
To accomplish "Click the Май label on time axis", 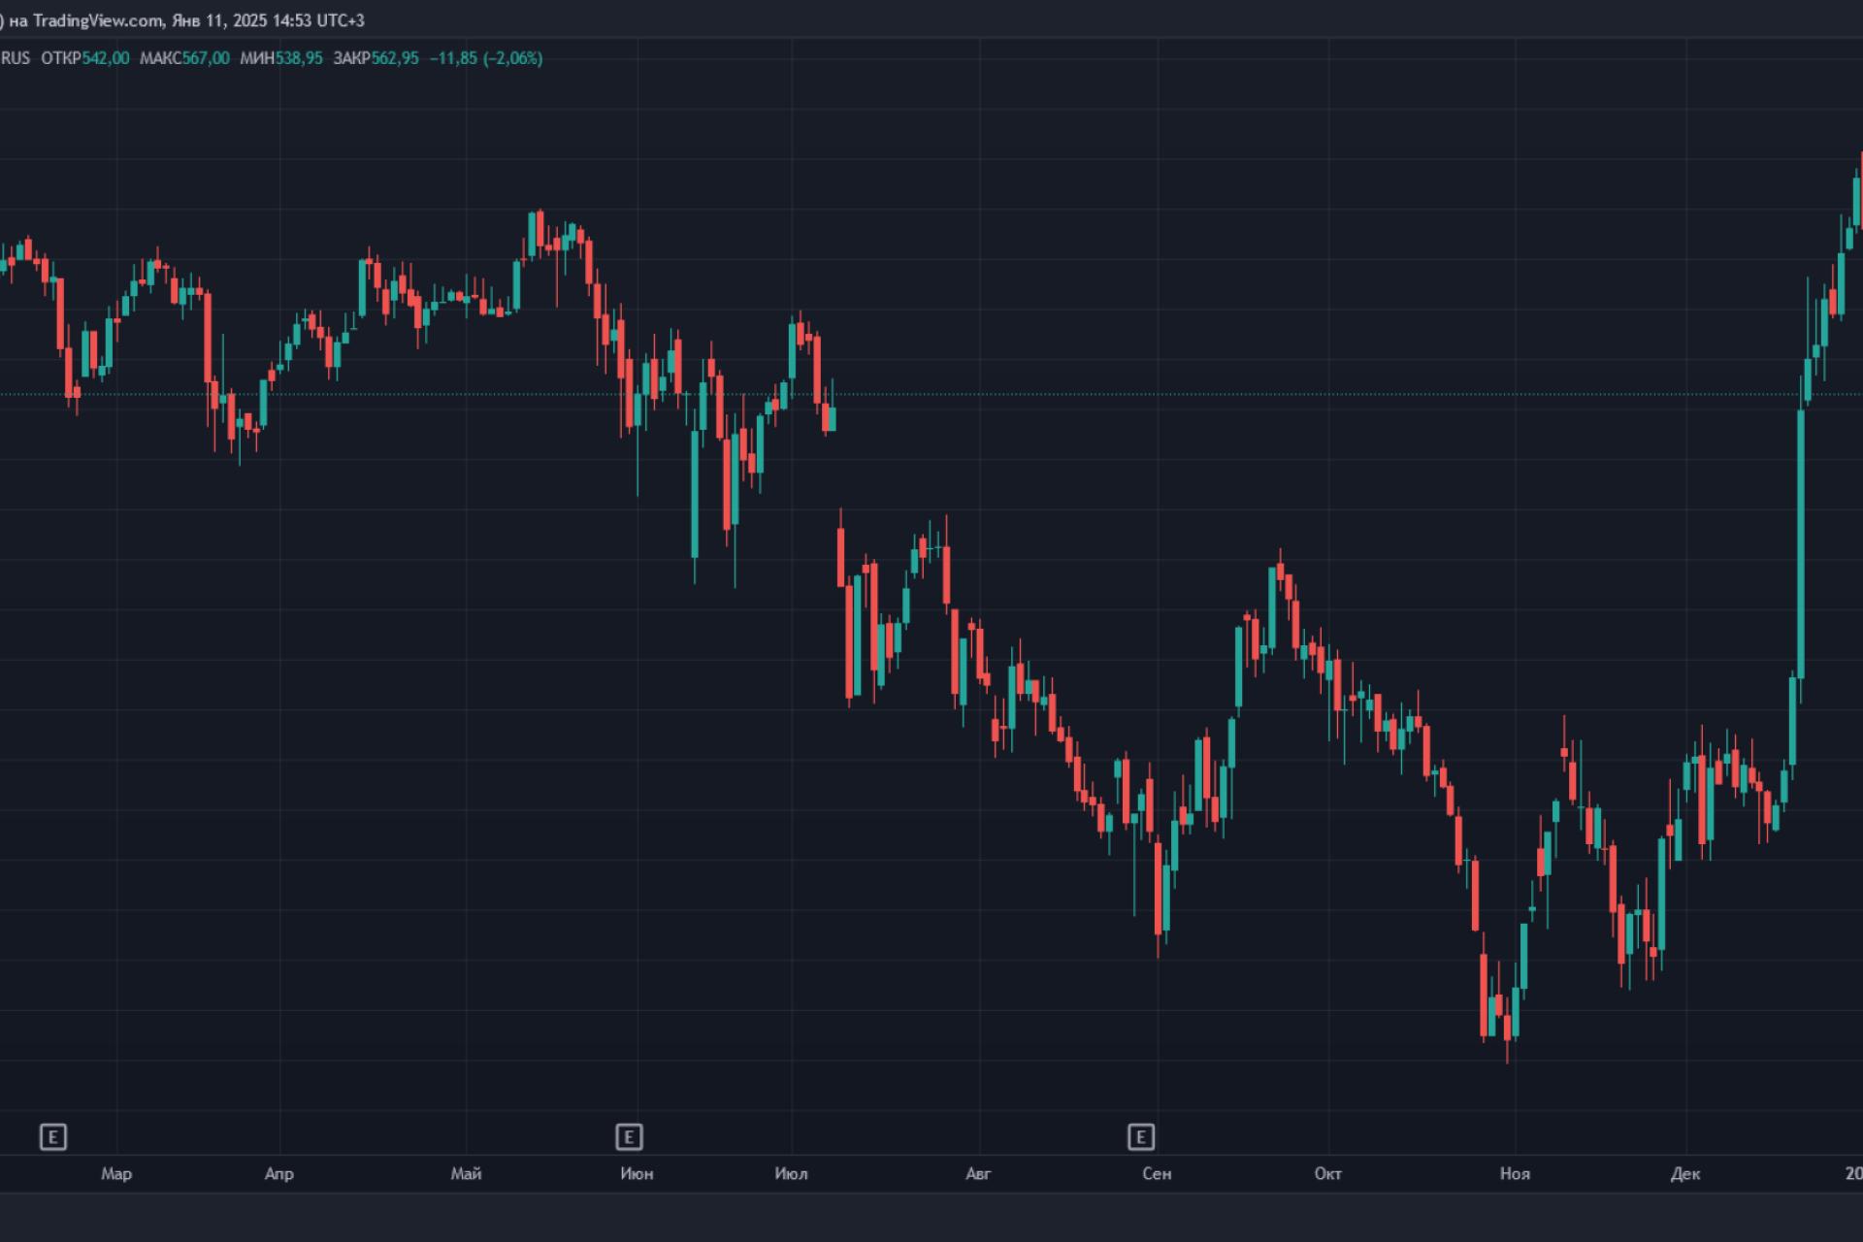I will 467,1174.
